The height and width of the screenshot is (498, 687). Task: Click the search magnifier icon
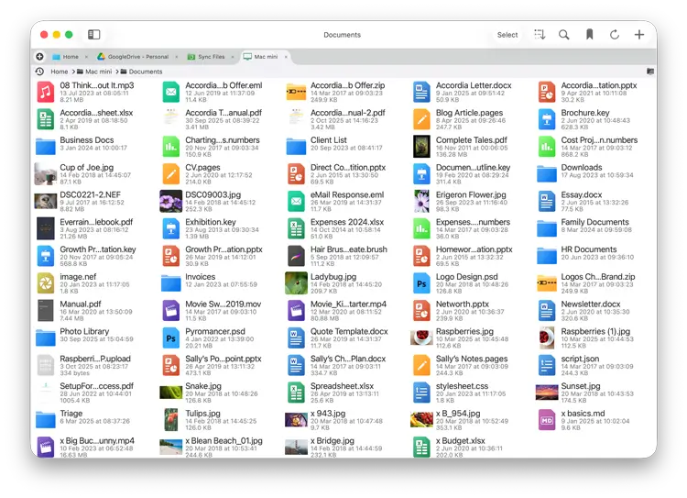[564, 35]
